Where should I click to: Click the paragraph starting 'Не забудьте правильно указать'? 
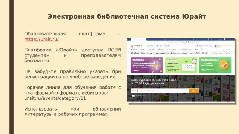point(72,74)
